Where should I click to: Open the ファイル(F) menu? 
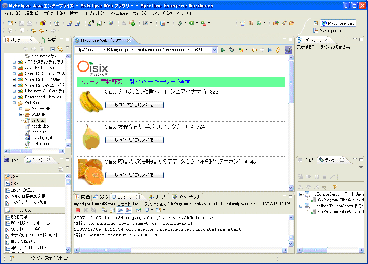[x=12, y=13]
